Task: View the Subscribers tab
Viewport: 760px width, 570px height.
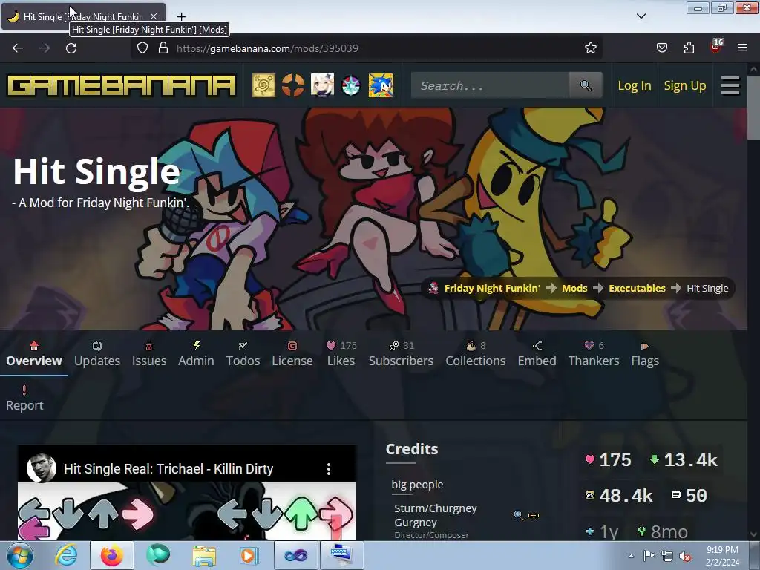Action: [401, 354]
